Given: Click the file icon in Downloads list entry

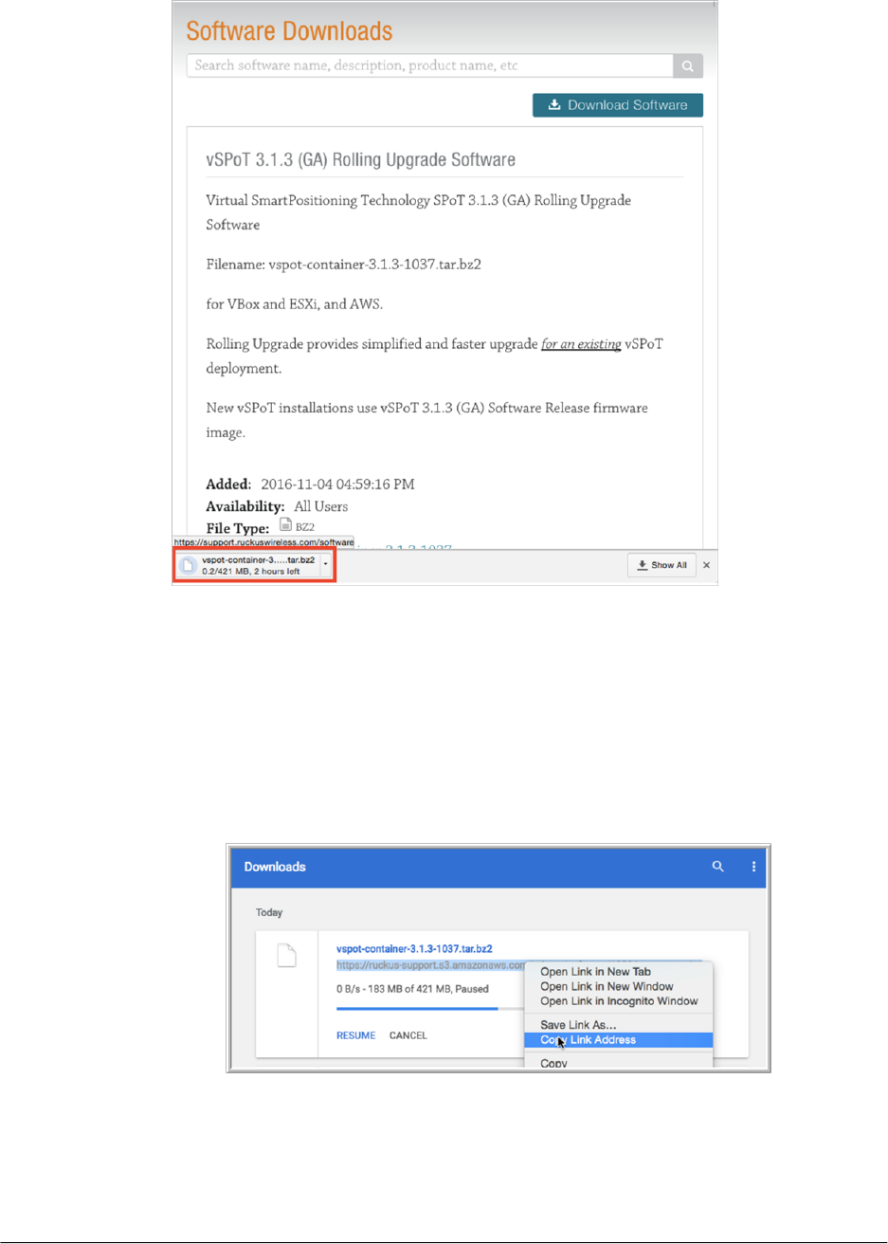Looking at the screenshot, I should pyautogui.click(x=286, y=955).
